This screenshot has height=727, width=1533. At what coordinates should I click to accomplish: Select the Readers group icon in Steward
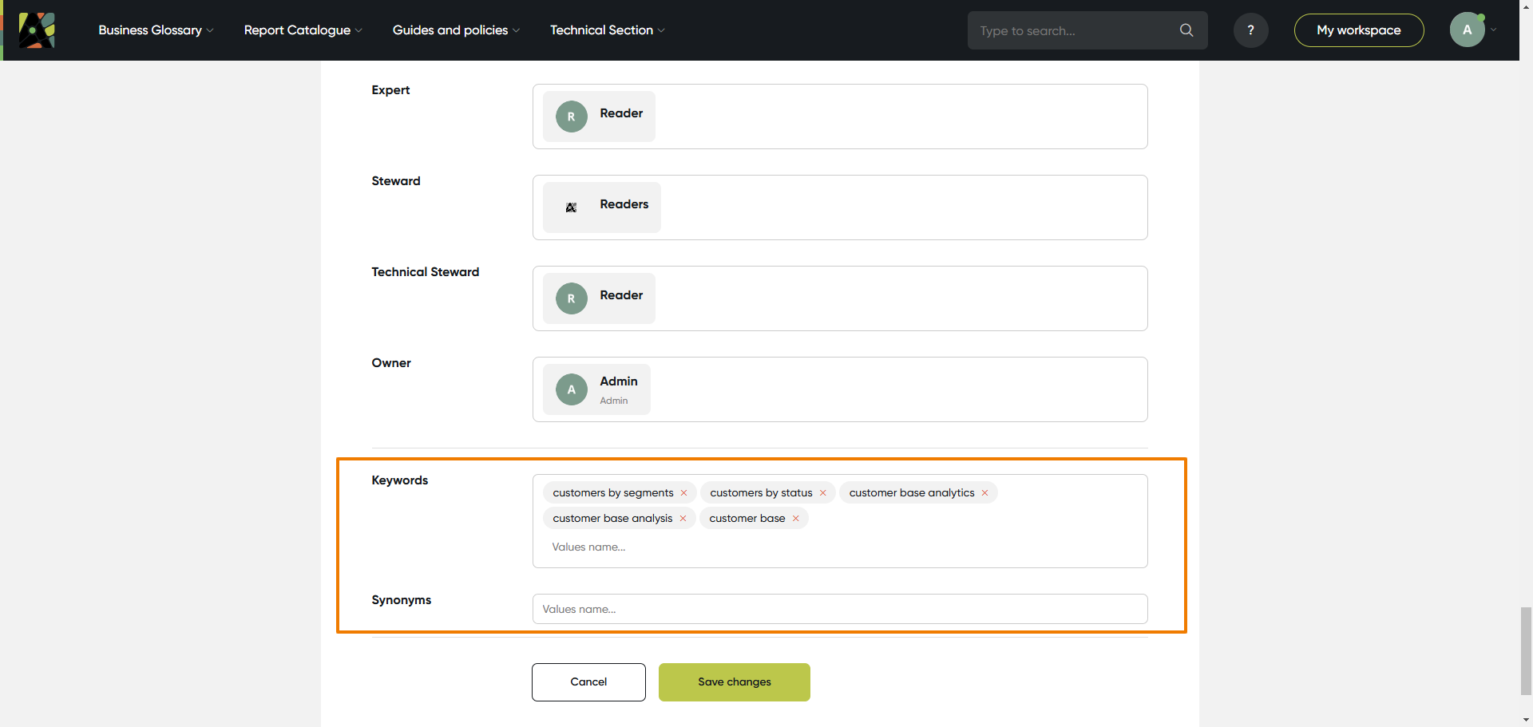[x=572, y=207]
